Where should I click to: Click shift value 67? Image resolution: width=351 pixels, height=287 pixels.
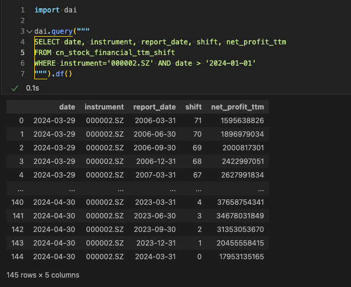[197, 175]
